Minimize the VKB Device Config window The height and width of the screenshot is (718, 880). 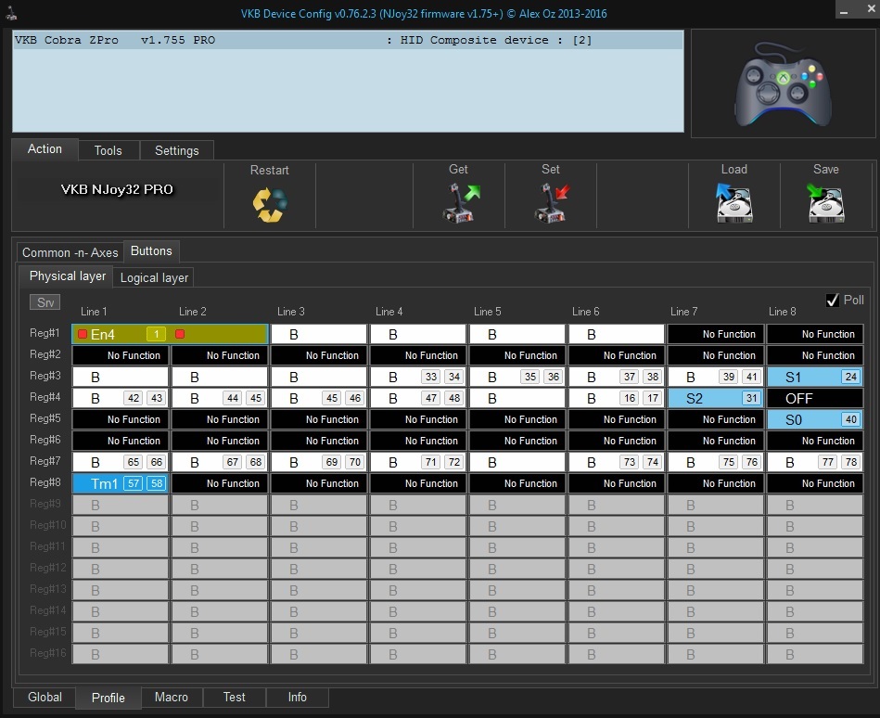click(844, 10)
